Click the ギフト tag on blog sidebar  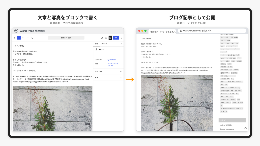(x=222, y=46)
